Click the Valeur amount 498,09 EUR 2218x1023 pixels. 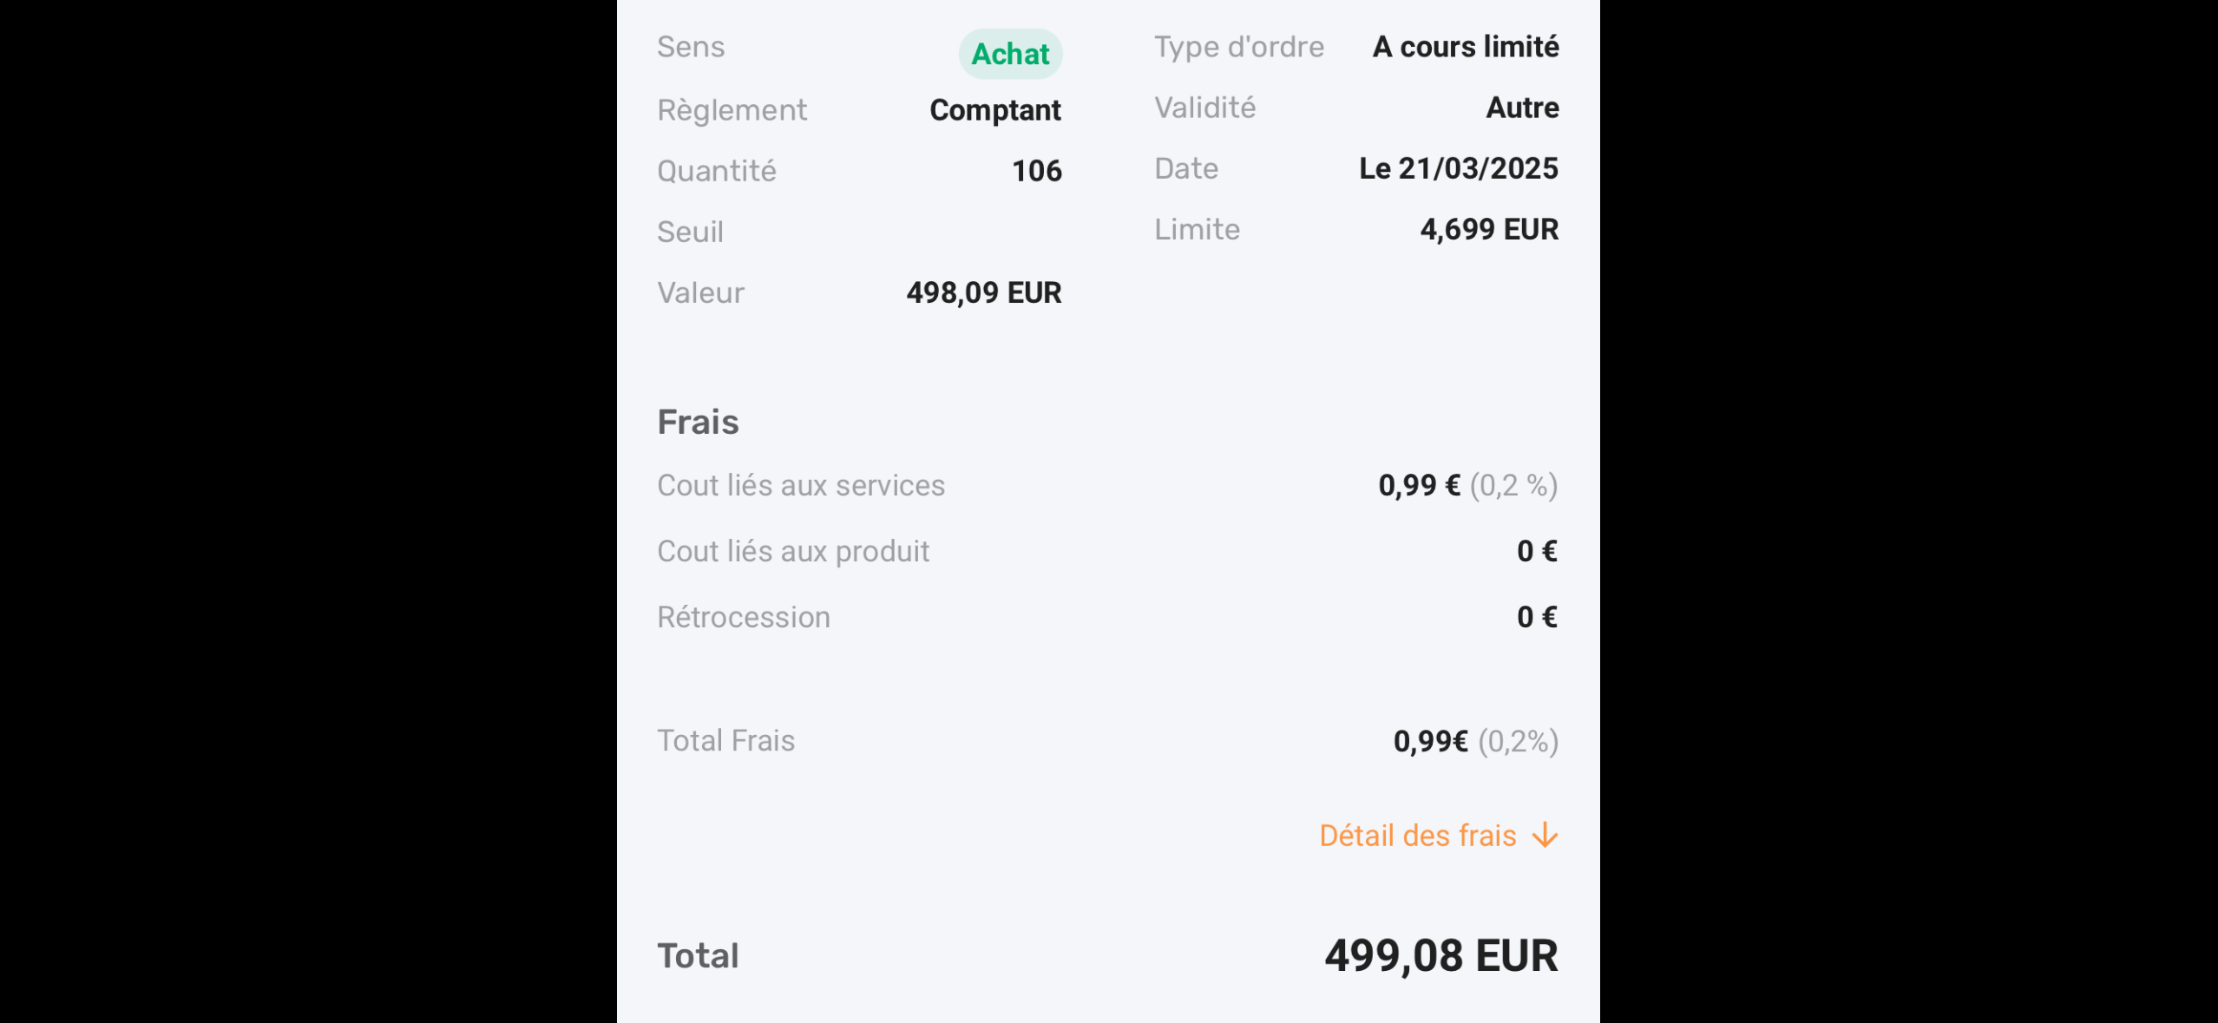(x=984, y=292)
